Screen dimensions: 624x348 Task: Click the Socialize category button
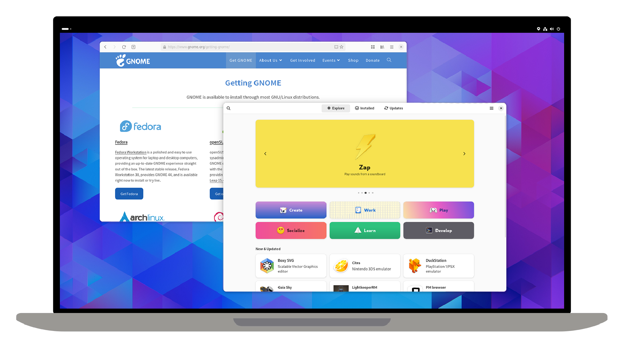291,230
